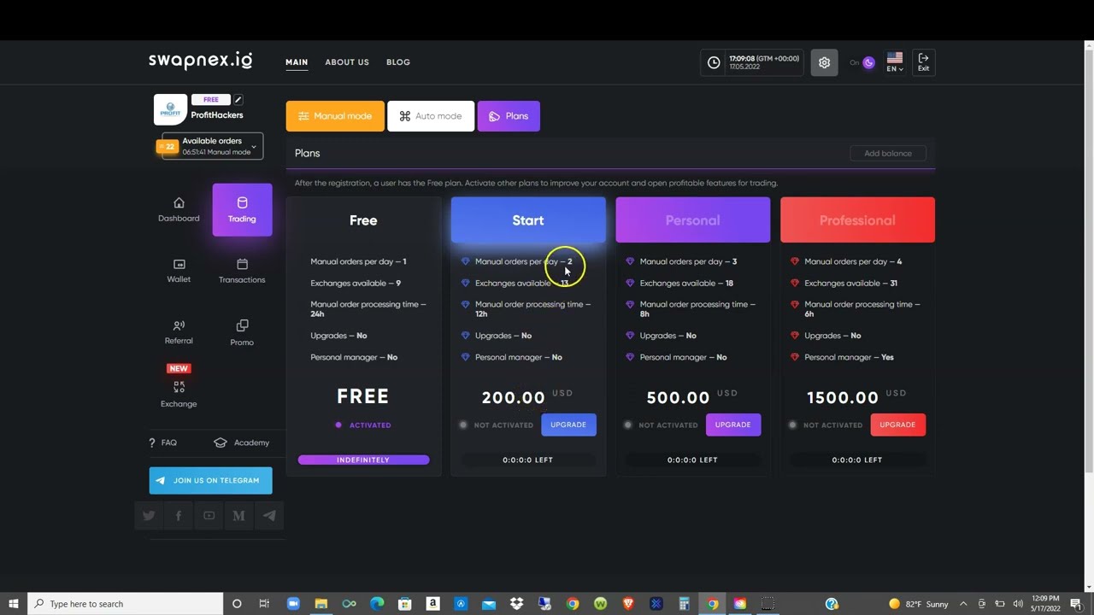Open the Dashboard section
Image resolution: width=1094 pixels, height=615 pixels.
pyautogui.click(x=179, y=210)
